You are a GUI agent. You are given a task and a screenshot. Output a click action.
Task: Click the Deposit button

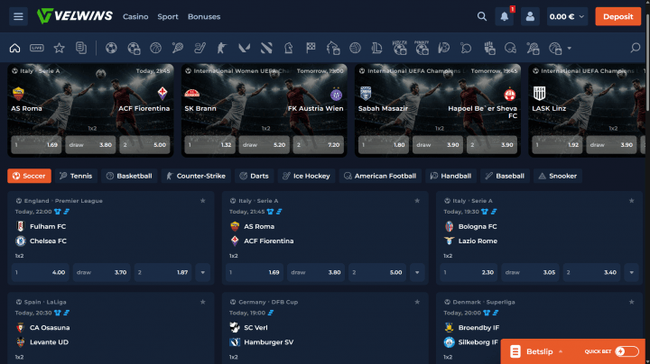[x=618, y=16]
